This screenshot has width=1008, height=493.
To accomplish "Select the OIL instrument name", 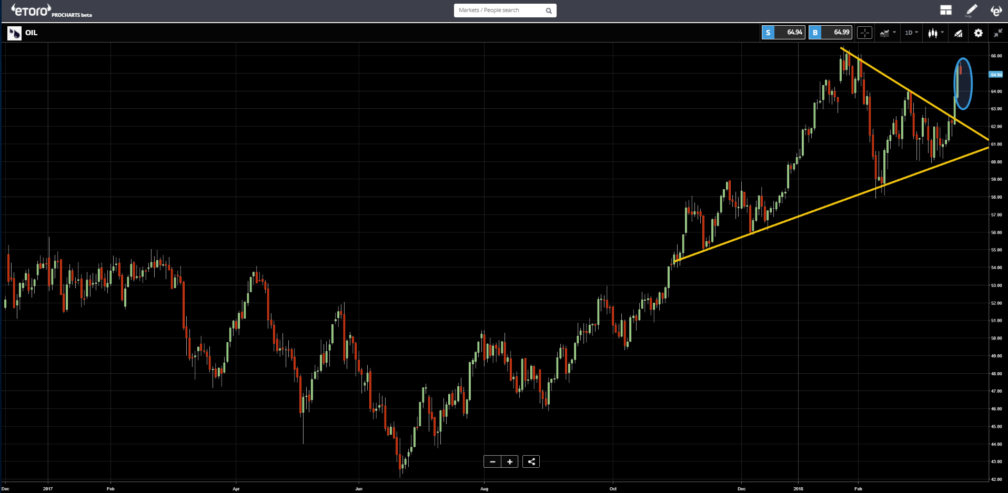I will (32, 33).
